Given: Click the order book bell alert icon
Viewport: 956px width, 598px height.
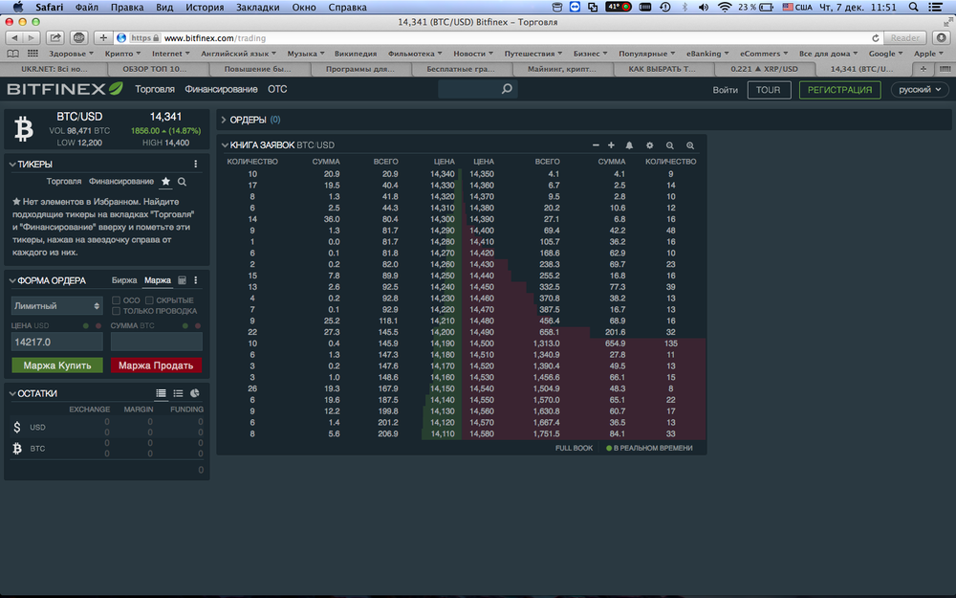Looking at the screenshot, I should coord(629,145).
